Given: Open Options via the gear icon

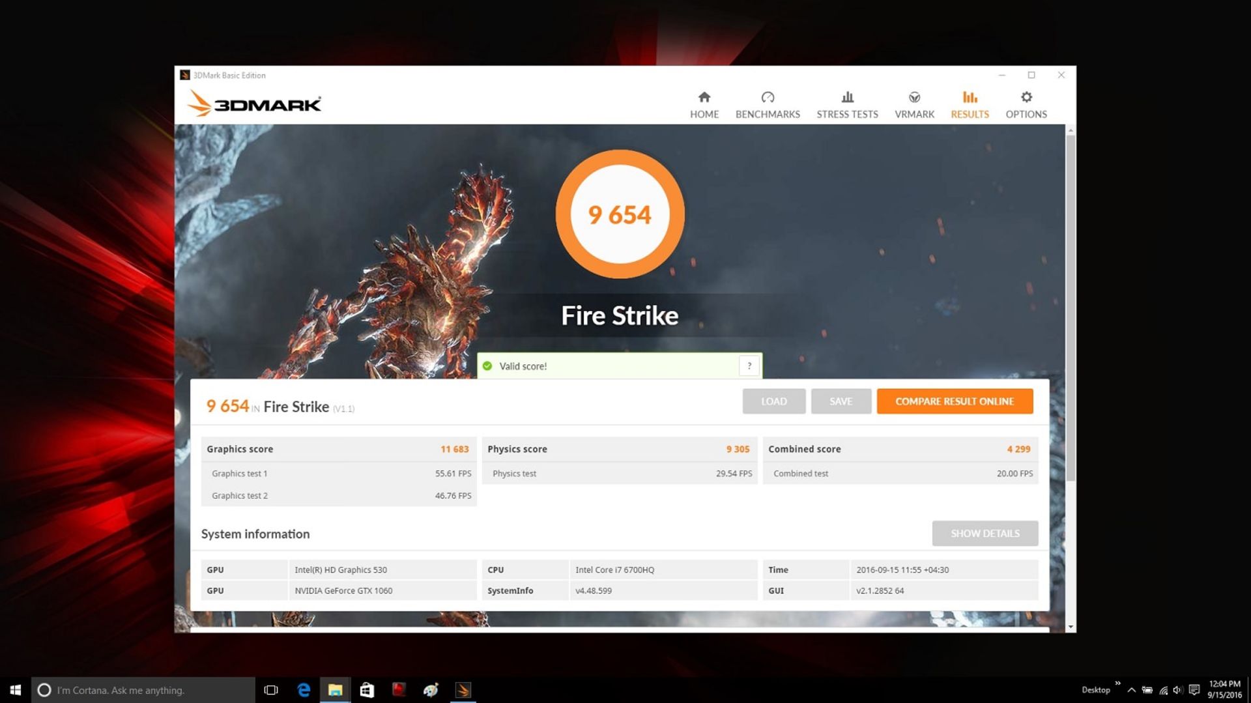Looking at the screenshot, I should (x=1026, y=97).
